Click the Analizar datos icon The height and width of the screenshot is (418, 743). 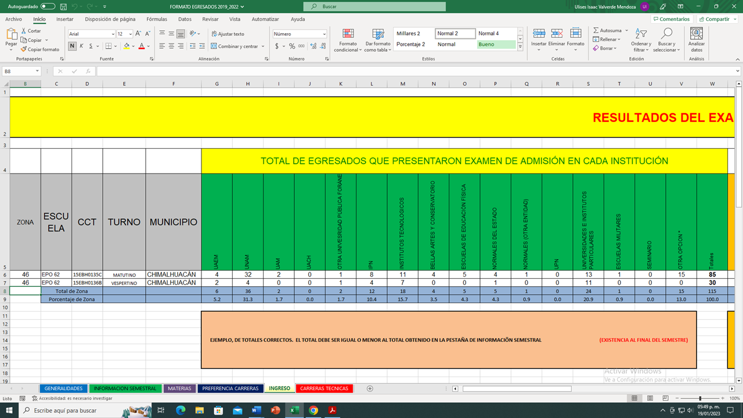(696, 34)
